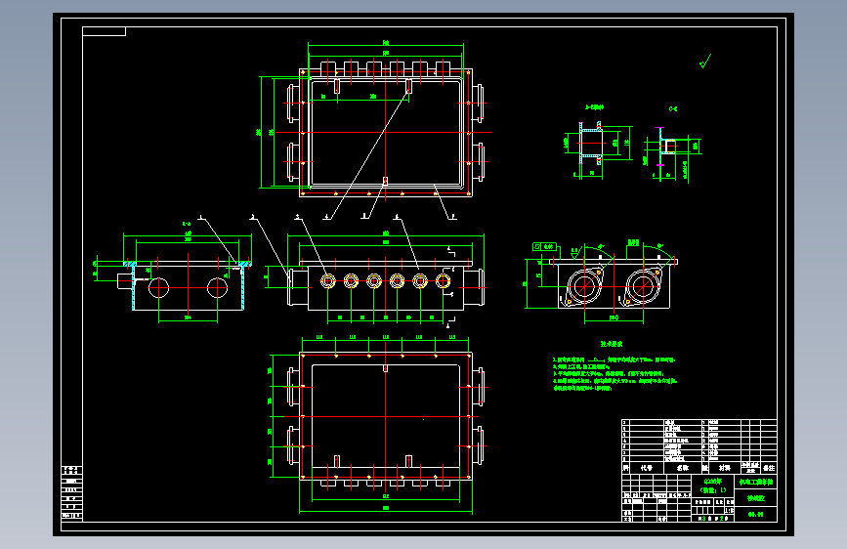Select the enlarged B section detail drawing
Image resolution: width=847 pixels, height=549 pixels.
click(598, 150)
